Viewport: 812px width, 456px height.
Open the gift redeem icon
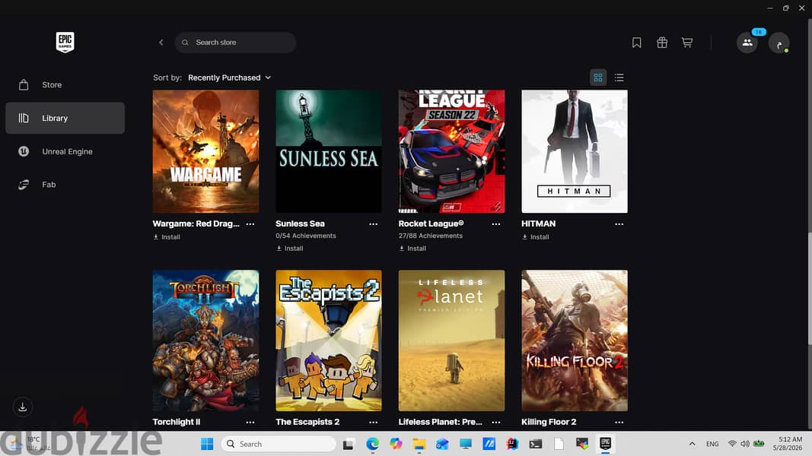pyautogui.click(x=662, y=43)
